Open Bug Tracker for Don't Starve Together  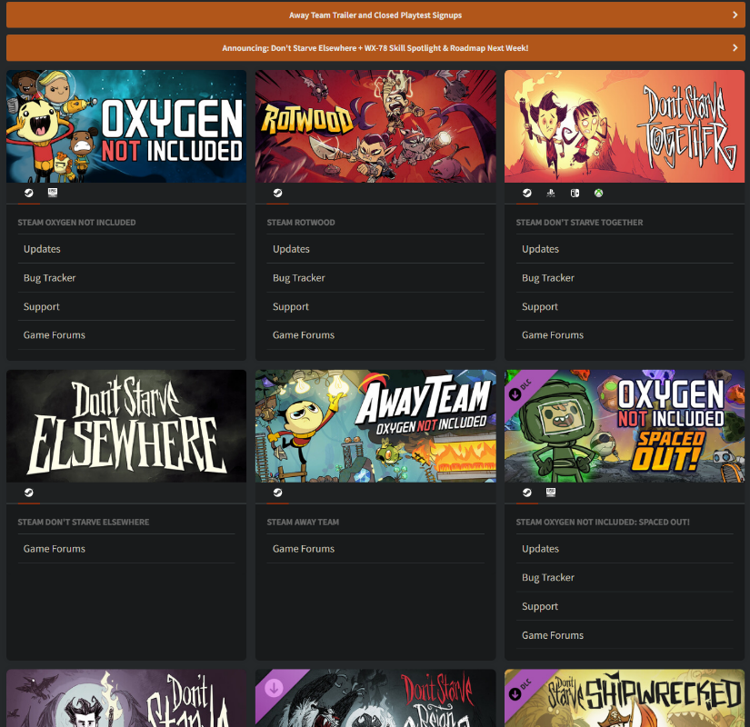click(x=625, y=278)
